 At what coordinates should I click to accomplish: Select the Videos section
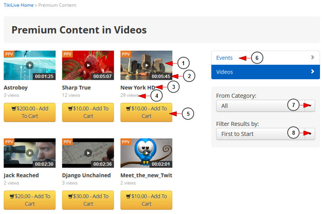click(266, 72)
